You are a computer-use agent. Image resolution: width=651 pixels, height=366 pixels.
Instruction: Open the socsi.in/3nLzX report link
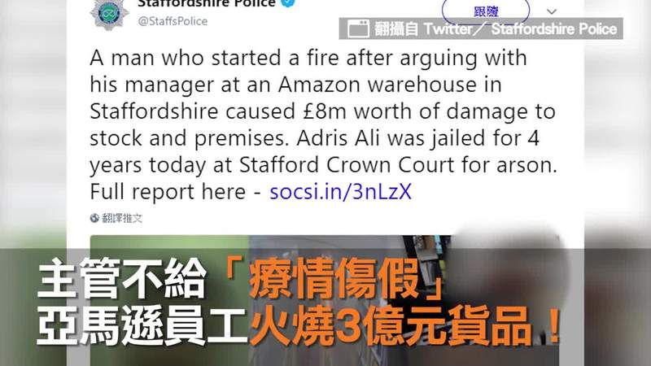[x=340, y=191]
